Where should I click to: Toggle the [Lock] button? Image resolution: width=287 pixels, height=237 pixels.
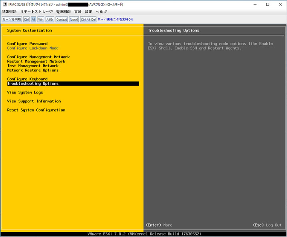(x=74, y=20)
